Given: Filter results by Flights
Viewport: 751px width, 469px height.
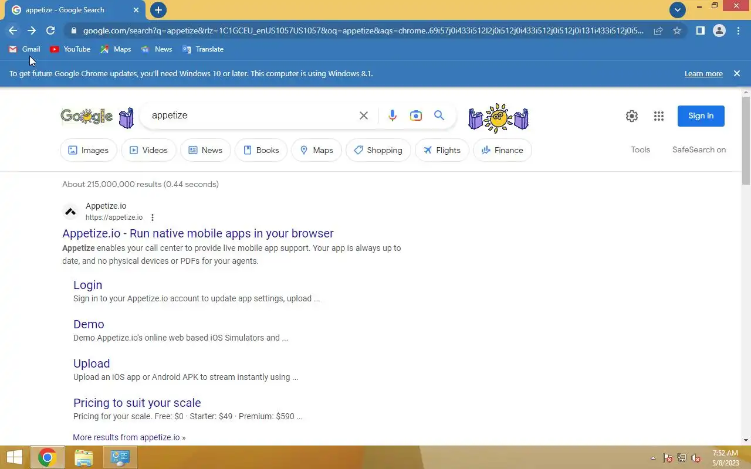Looking at the screenshot, I should [x=442, y=150].
